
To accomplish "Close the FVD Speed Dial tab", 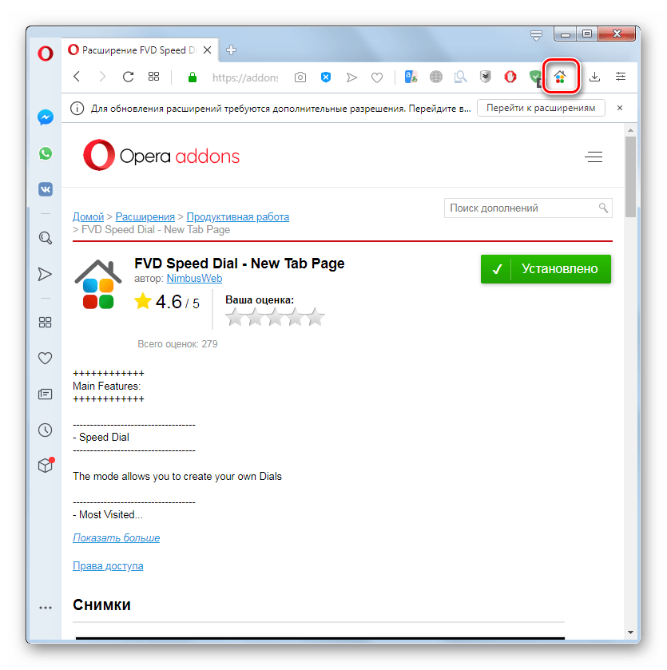I will tap(207, 50).
